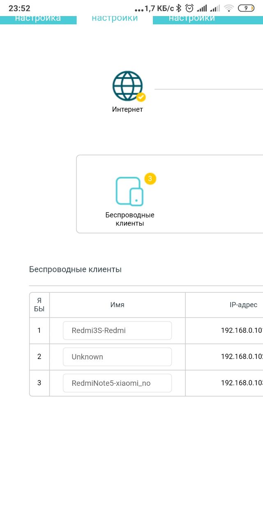263x527 pixels.
Task: Click row number 1 cell
Action: [x=39, y=331]
